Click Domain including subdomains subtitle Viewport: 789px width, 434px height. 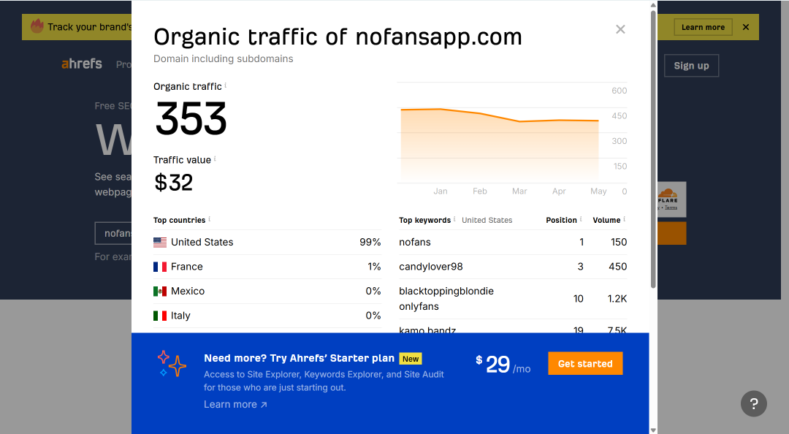pos(224,59)
